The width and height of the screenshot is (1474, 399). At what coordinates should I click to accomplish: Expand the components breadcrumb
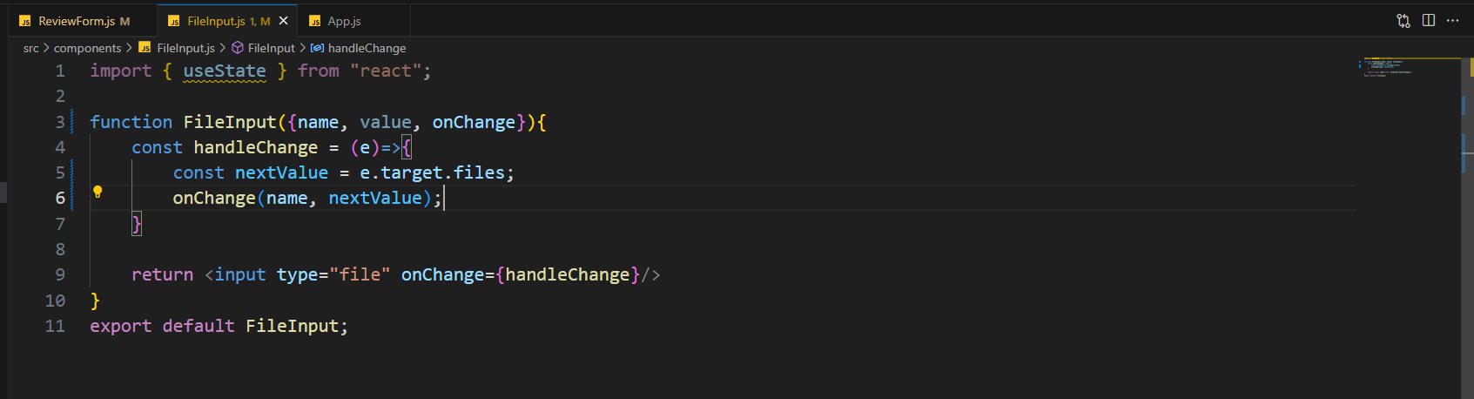[x=87, y=48]
